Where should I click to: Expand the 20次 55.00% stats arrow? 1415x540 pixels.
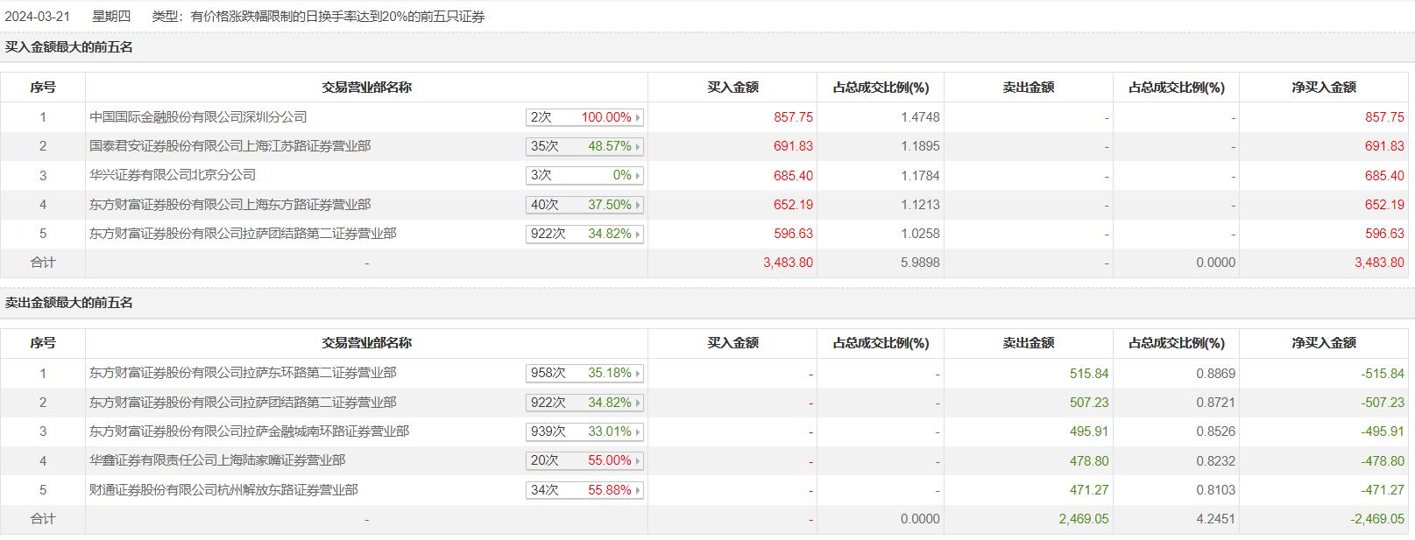[638, 460]
